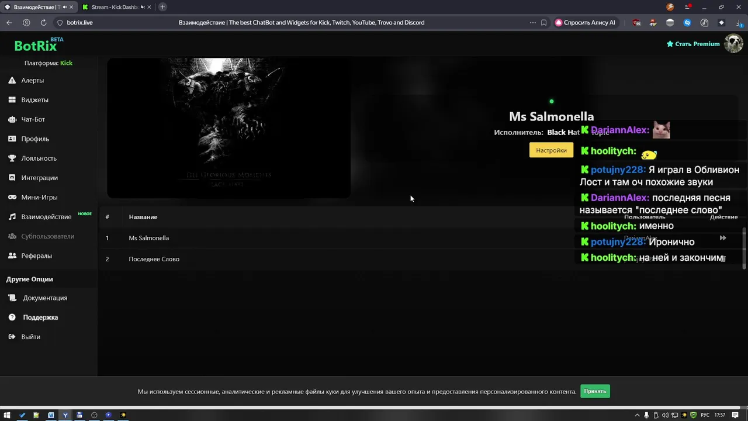The image size is (748, 421).
Task: Open the Windows Start menu
Action: [7, 415]
